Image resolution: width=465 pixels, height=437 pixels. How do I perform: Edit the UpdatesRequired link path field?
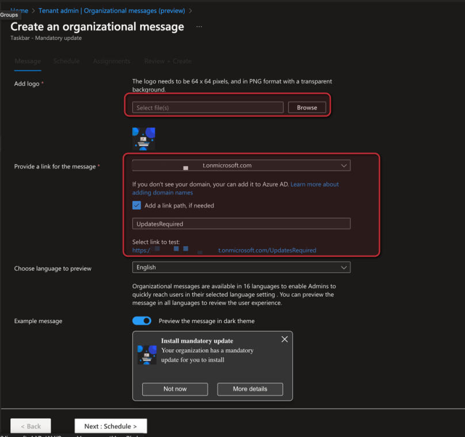241,224
